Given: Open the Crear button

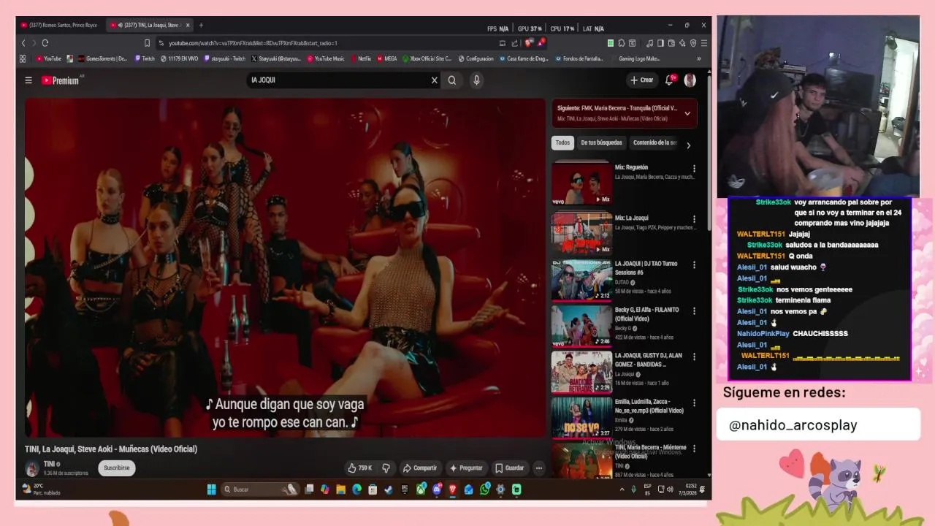Looking at the screenshot, I should click(641, 80).
